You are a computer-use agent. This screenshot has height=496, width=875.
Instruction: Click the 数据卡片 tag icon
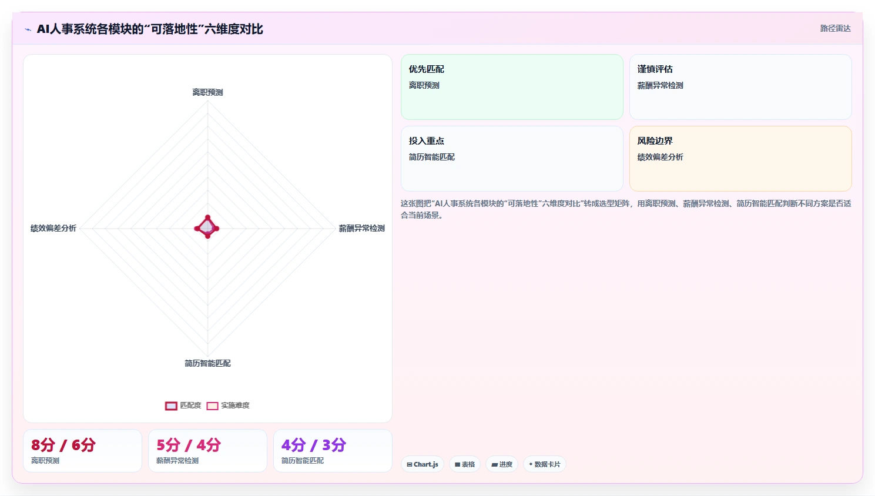pos(531,464)
